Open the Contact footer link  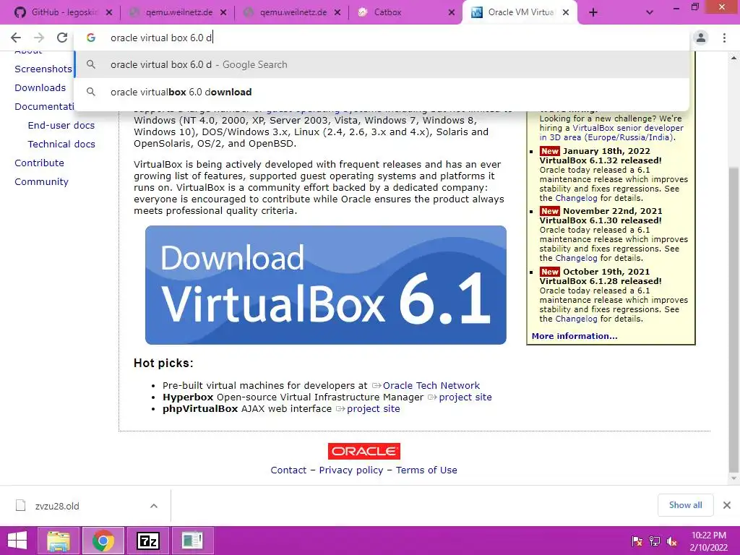(288, 470)
